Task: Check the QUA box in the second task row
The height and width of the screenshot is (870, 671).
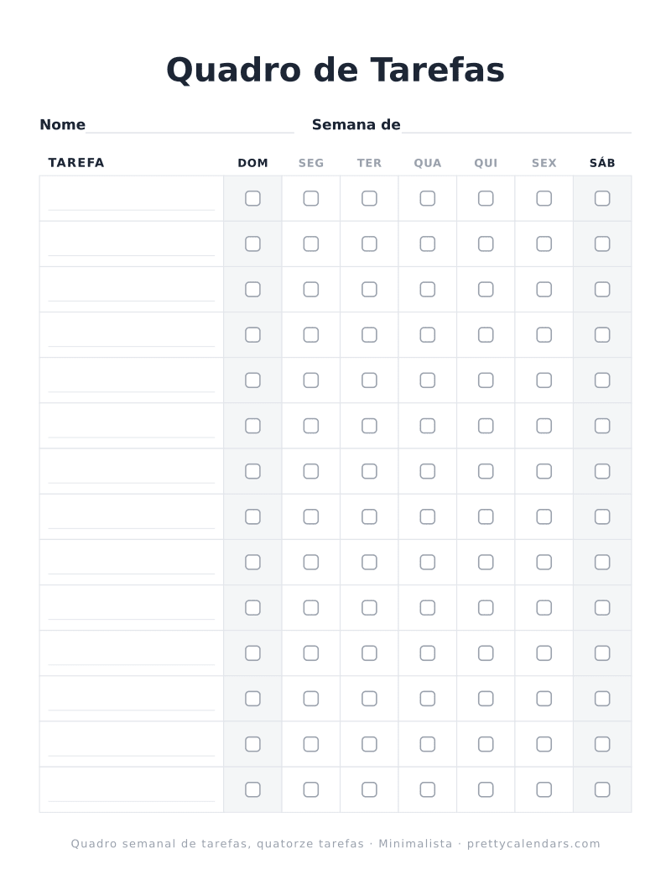Action: [x=427, y=244]
